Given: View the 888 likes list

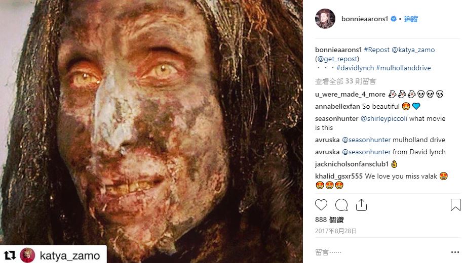Looking at the screenshot, I should [x=329, y=220].
